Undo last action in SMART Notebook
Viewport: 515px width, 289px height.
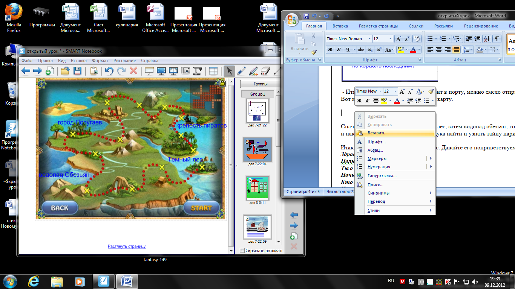[109, 71]
